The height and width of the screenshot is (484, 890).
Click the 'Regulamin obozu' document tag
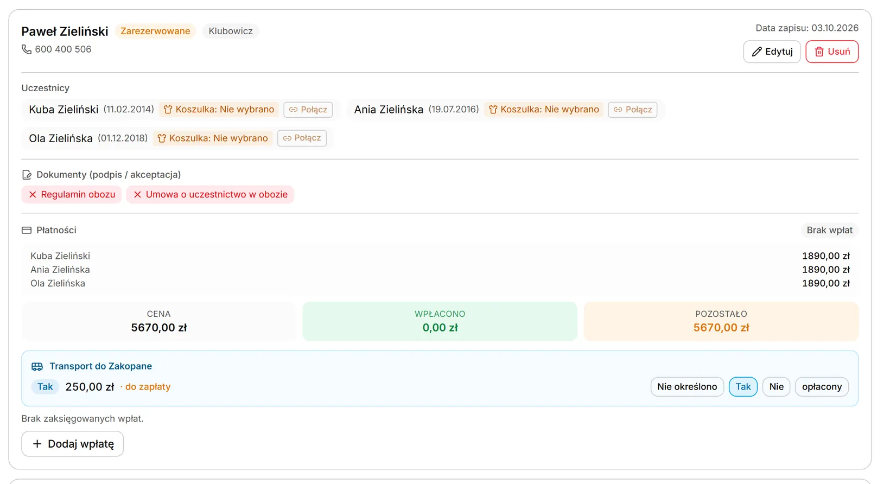(72, 195)
